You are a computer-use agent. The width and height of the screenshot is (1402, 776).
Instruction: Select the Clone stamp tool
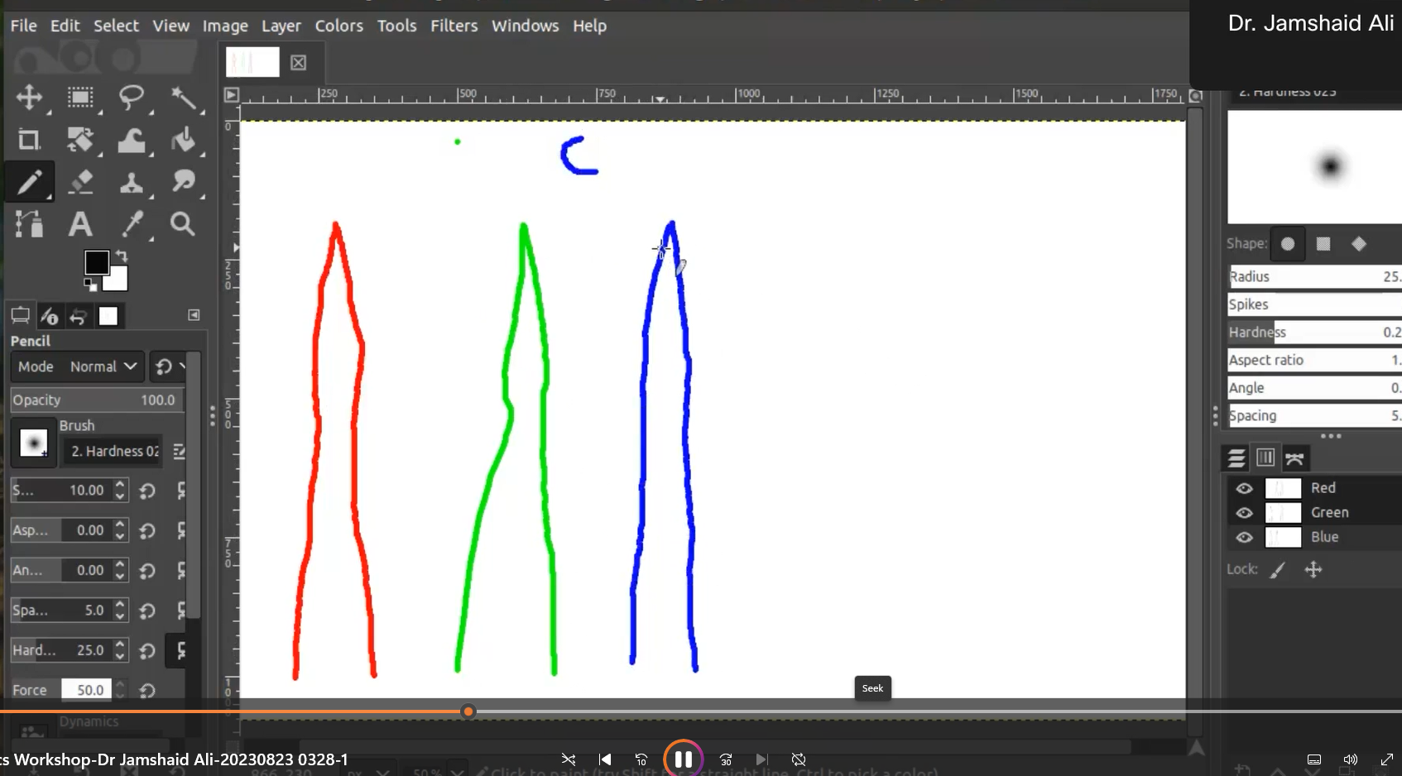(132, 181)
